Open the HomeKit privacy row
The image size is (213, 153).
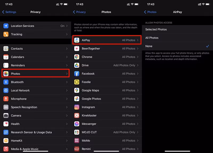[x=35, y=141]
